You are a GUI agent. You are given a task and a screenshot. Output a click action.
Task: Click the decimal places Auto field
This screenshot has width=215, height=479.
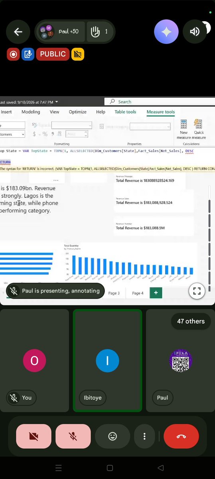point(76,134)
